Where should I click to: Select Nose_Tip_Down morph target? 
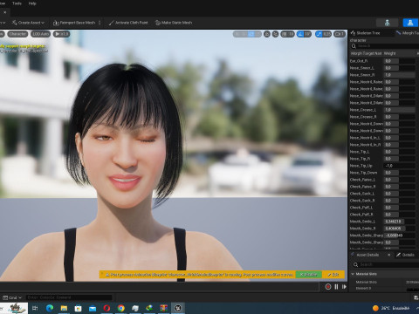(x=363, y=173)
